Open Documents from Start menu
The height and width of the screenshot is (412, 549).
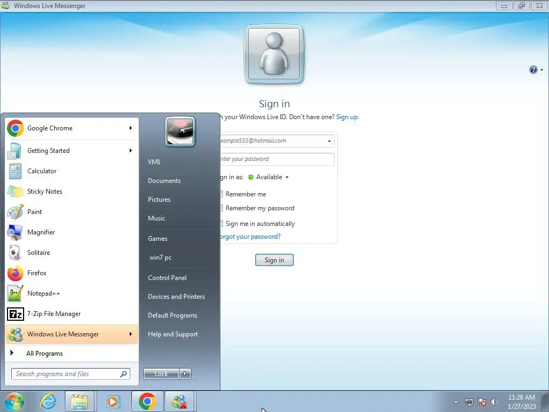point(164,181)
